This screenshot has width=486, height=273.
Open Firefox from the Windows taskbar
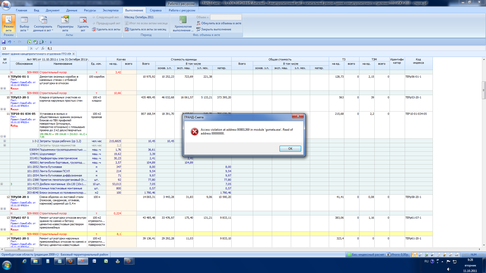pyautogui.click(x=70, y=261)
